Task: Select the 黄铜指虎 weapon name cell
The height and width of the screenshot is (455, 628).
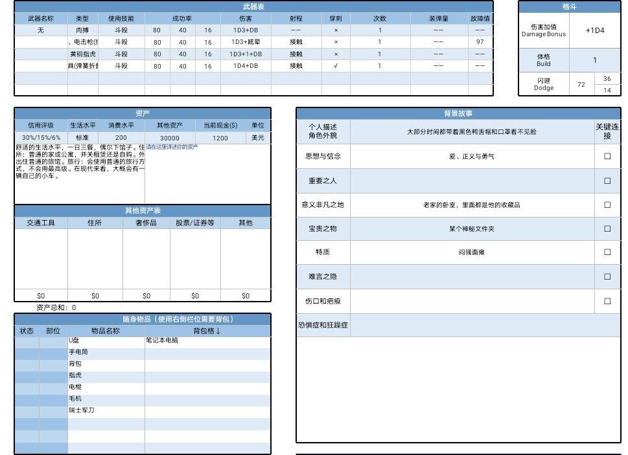Action: (83, 54)
